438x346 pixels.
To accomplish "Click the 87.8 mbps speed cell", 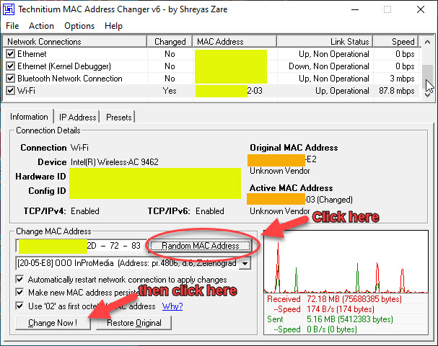I will coord(397,91).
